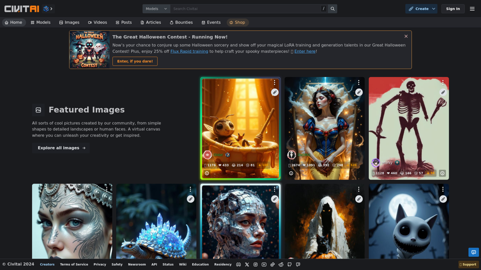Click the Sign In button
The height and width of the screenshot is (270, 481).
pos(453,9)
